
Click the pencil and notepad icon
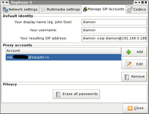(x=129, y=64)
